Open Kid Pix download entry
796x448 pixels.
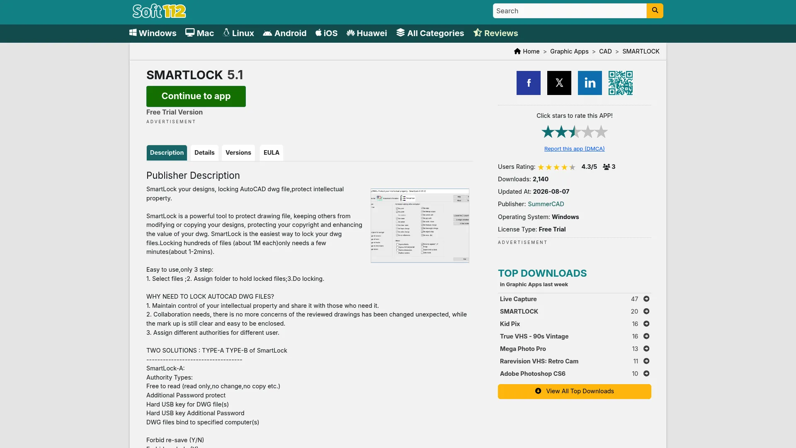pyautogui.click(x=510, y=324)
